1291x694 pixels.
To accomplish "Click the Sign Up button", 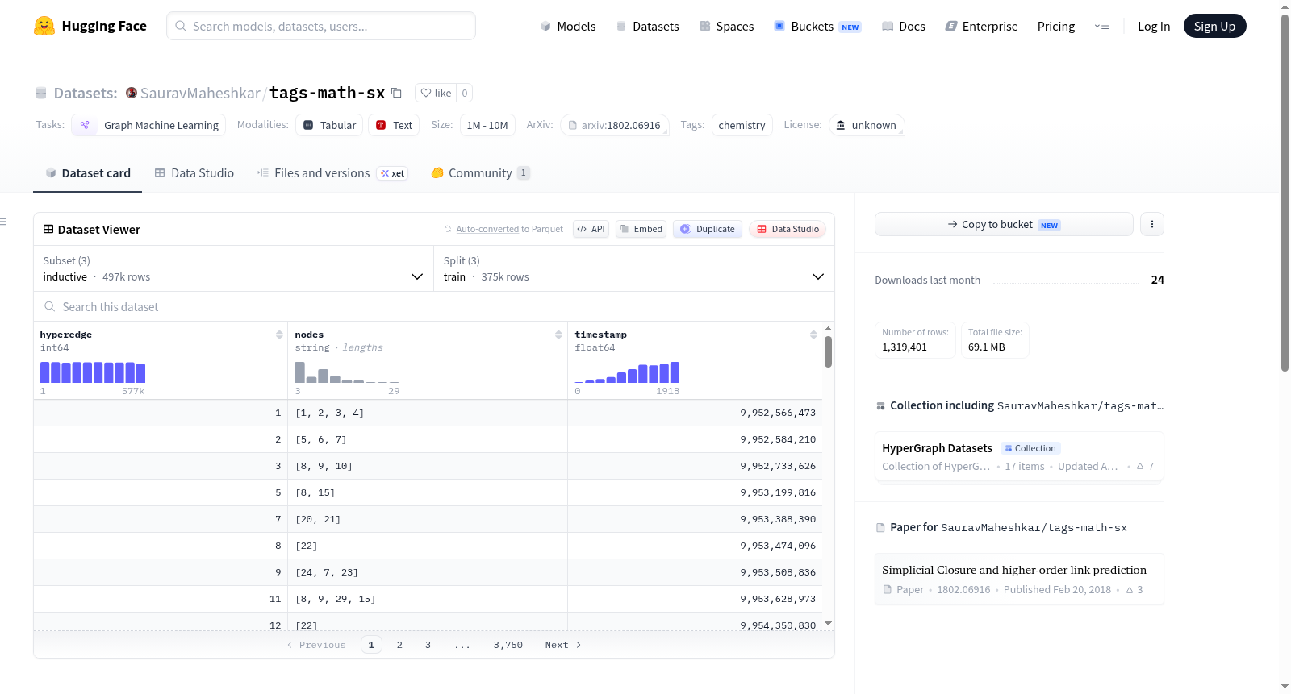I will pos(1214,26).
